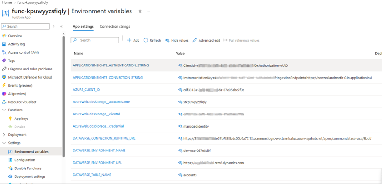
Task: Toggle visibility eye for dev-oce-057e8d9f value
Action: click(x=180, y=151)
